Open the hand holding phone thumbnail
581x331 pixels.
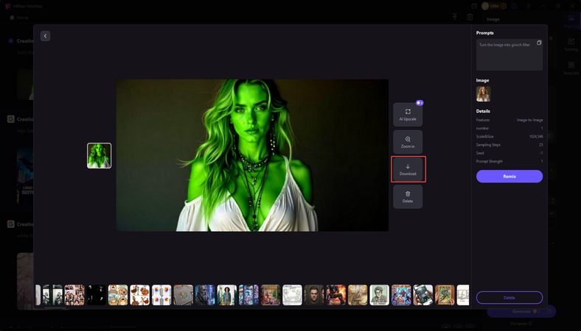tap(422, 295)
